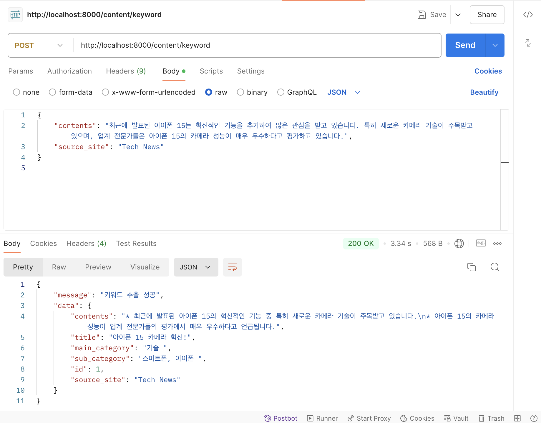Open help question mark icon
The height and width of the screenshot is (423, 541).
(x=534, y=418)
